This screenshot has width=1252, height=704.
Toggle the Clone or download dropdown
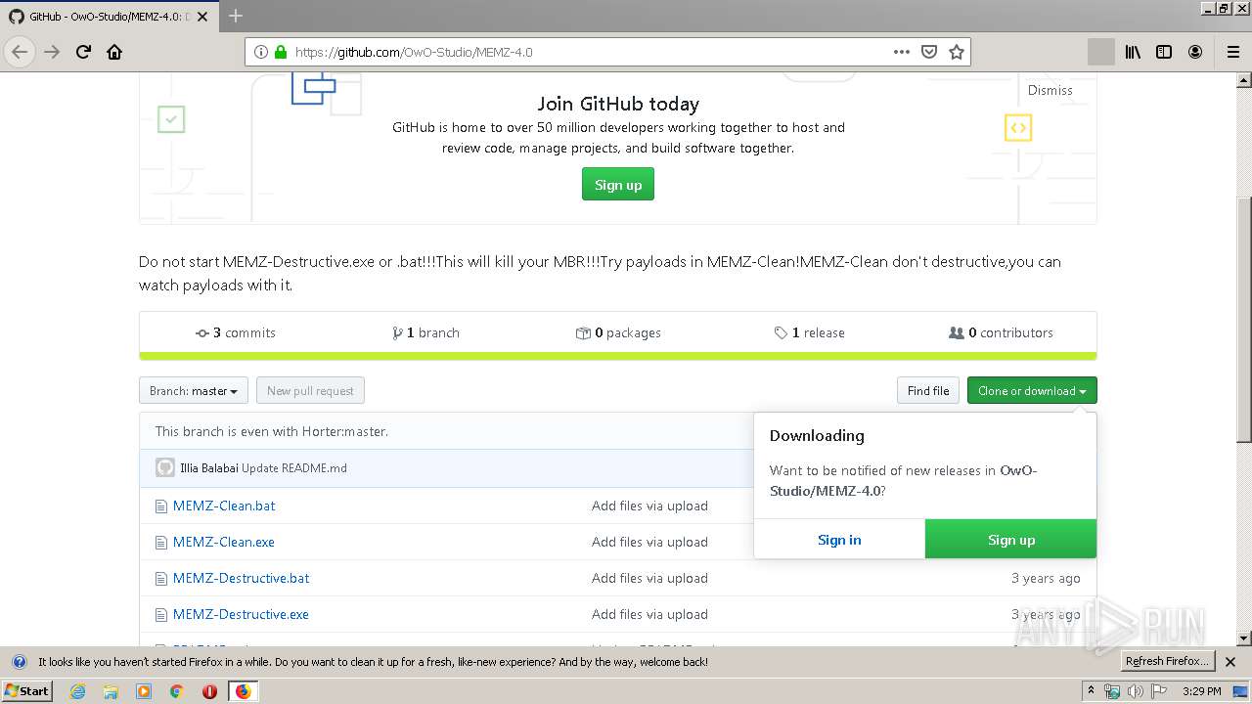(x=1032, y=391)
